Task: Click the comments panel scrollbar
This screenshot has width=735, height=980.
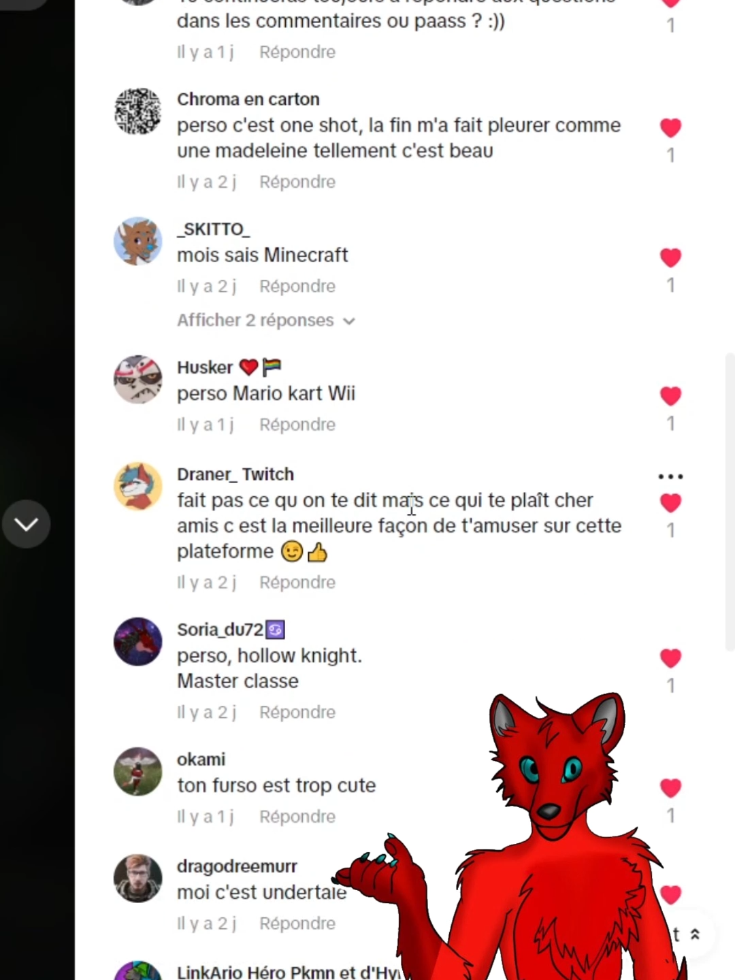Action: click(x=730, y=502)
